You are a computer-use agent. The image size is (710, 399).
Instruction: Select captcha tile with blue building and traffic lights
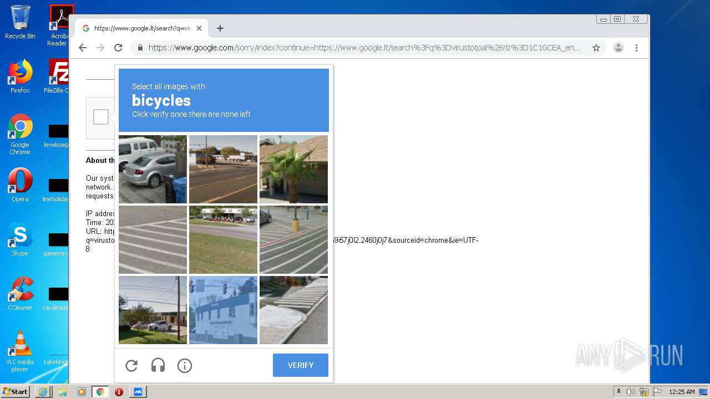click(223, 310)
